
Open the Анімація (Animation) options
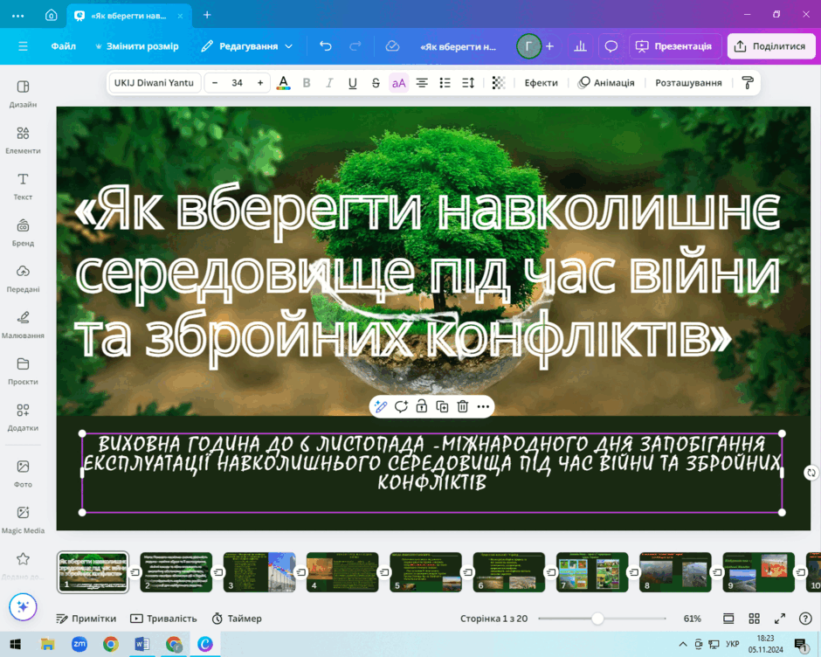606,83
